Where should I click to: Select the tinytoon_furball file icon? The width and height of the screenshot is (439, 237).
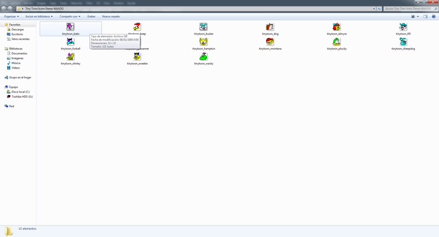click(70, 42)
